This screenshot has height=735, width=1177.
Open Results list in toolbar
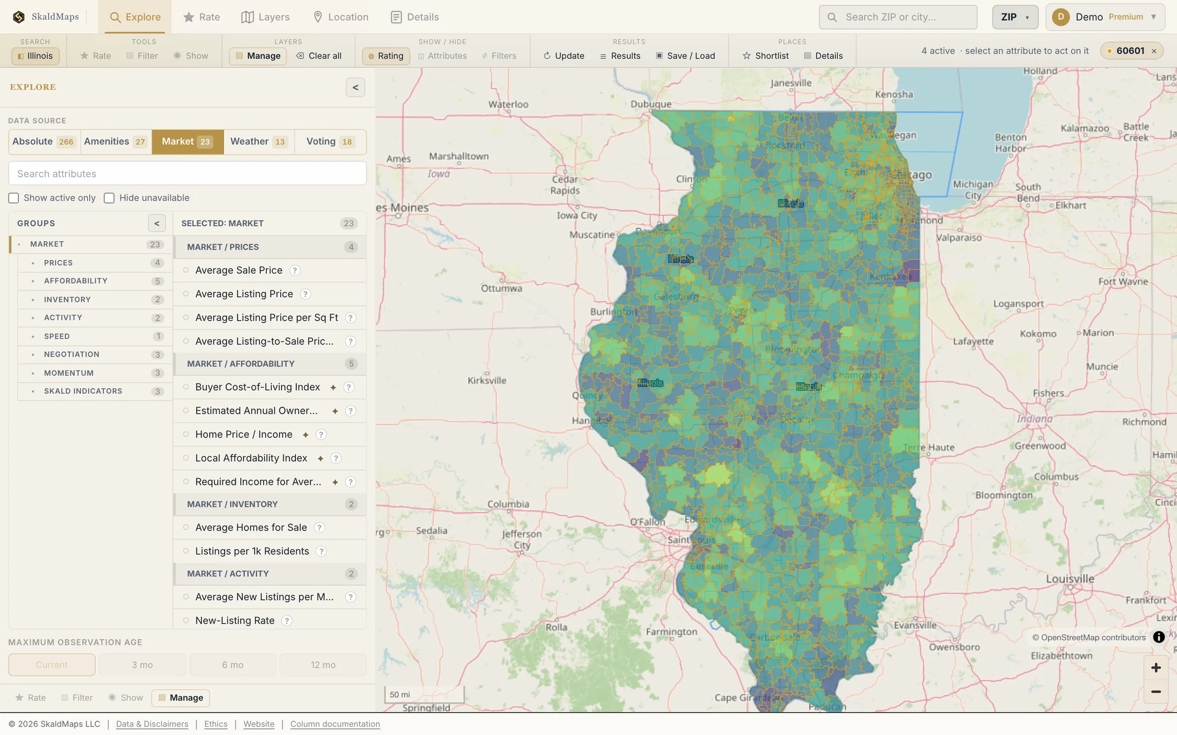[620, 56]
